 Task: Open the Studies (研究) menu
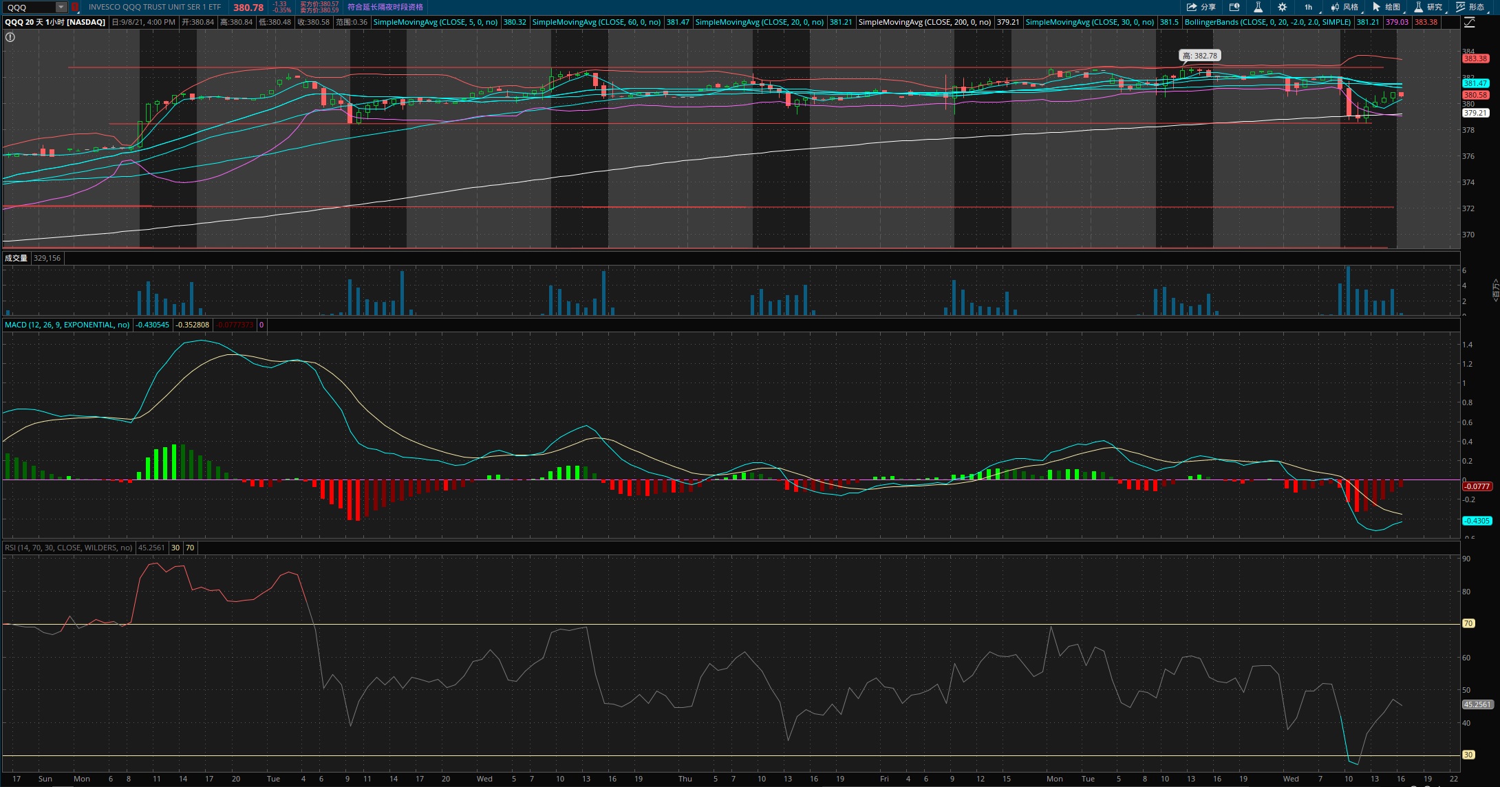pos(1428,7)
